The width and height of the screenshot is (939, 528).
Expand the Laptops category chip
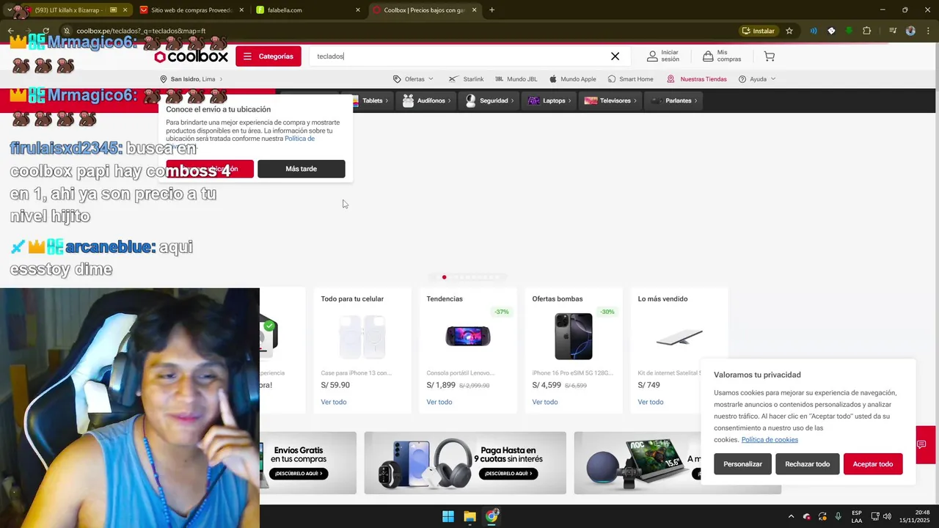tap(549, 100)
